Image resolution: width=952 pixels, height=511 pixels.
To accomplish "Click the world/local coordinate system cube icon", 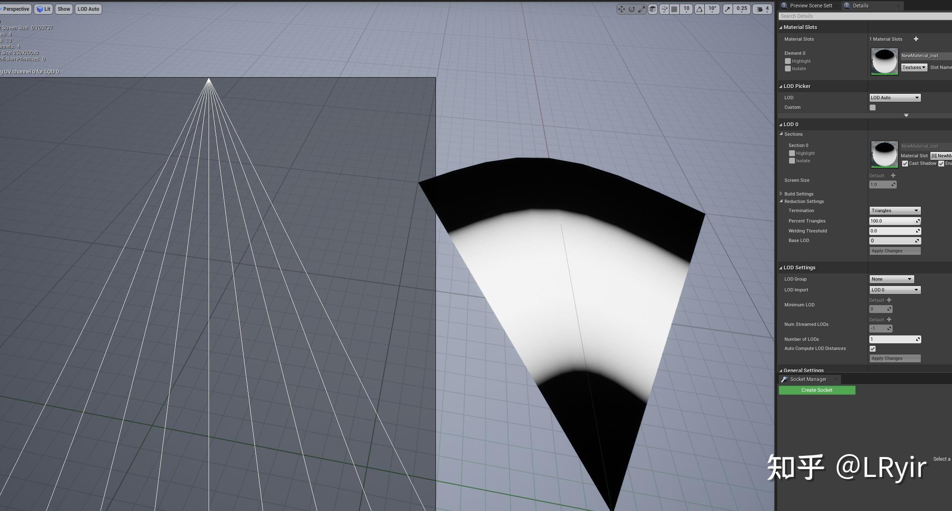I will click(652, 9).
